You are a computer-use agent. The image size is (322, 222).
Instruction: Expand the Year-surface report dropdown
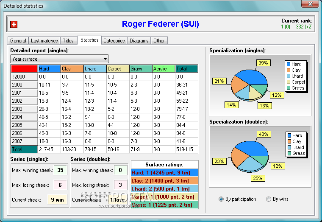[x=105, y=59]
